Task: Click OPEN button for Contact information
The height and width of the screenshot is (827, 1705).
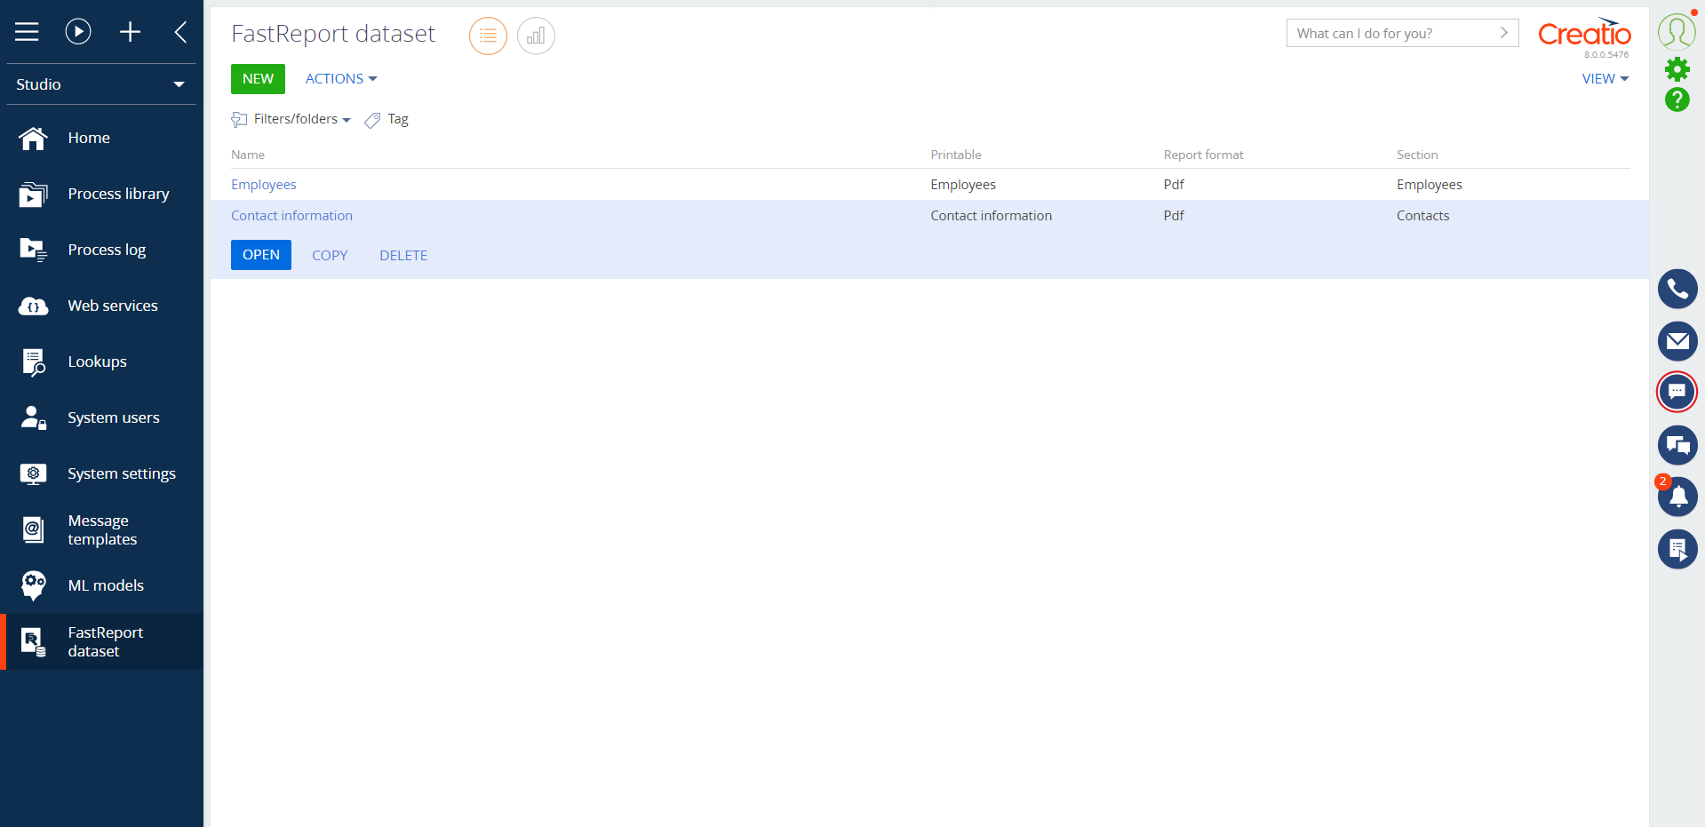Action: pos(261,255)
